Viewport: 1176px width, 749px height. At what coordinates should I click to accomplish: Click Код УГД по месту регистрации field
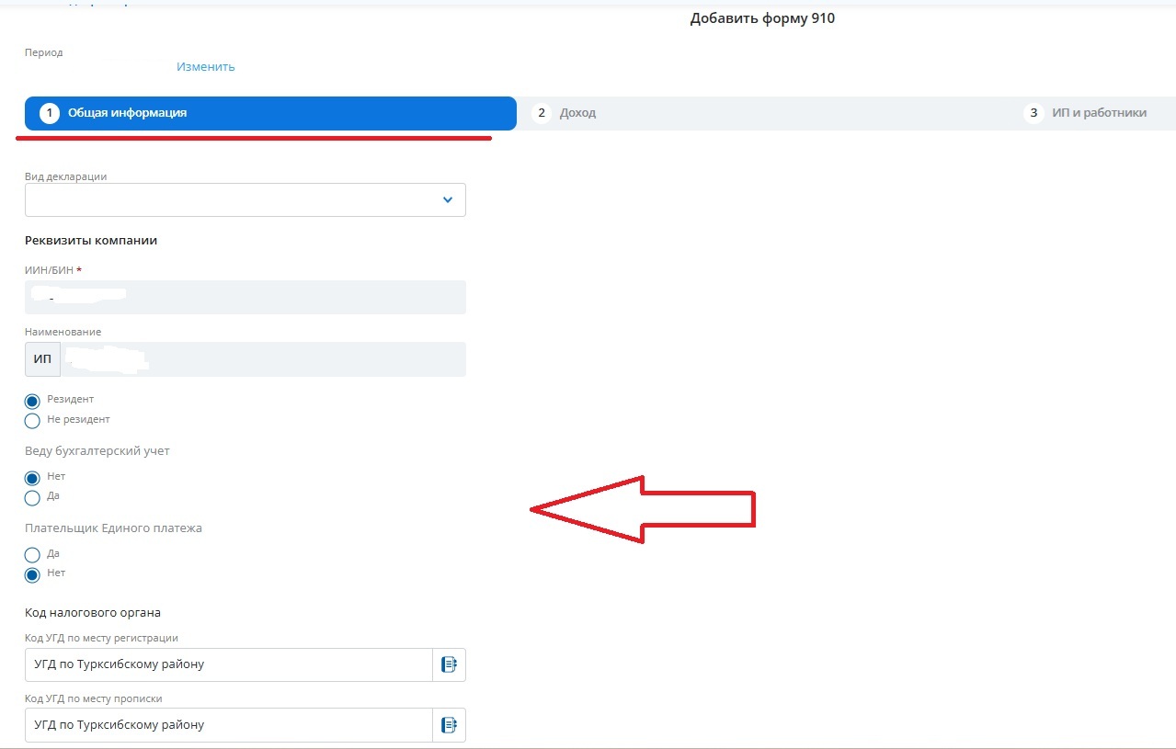[228, 665]
